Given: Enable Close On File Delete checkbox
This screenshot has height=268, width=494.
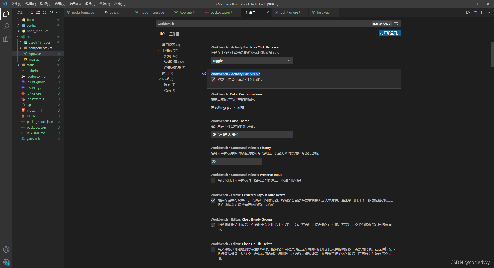Looking at the screenshot, I should [213, 249].
